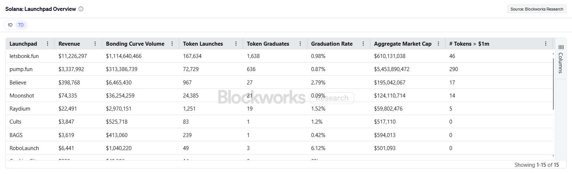Open the Revenue column menu icon
Screen dimensions: 572x174
pos(95,43)
